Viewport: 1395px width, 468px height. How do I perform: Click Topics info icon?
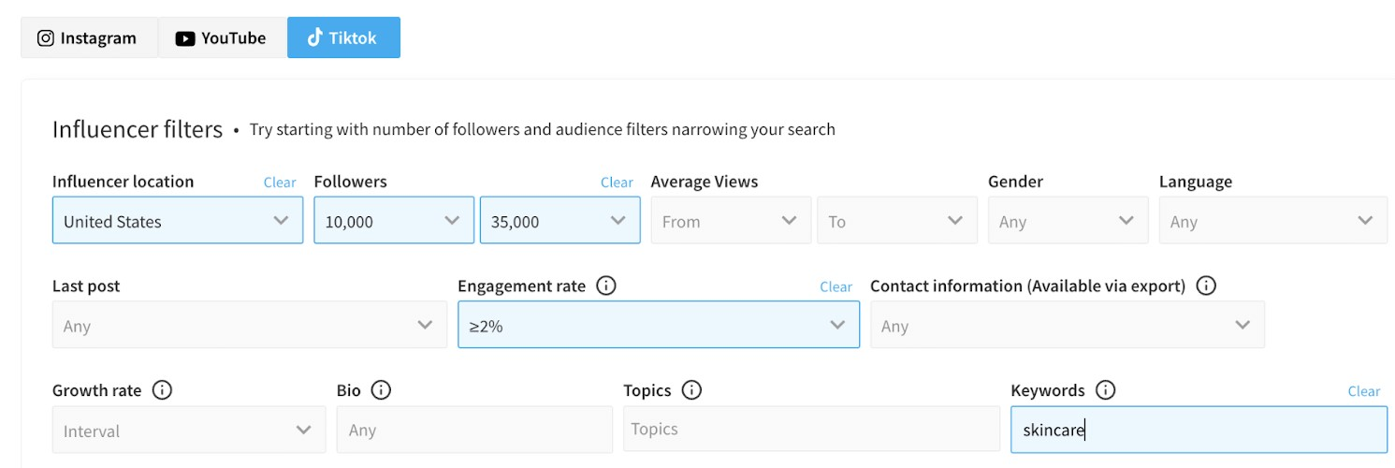pyautogui.click(x=691, y=390)
